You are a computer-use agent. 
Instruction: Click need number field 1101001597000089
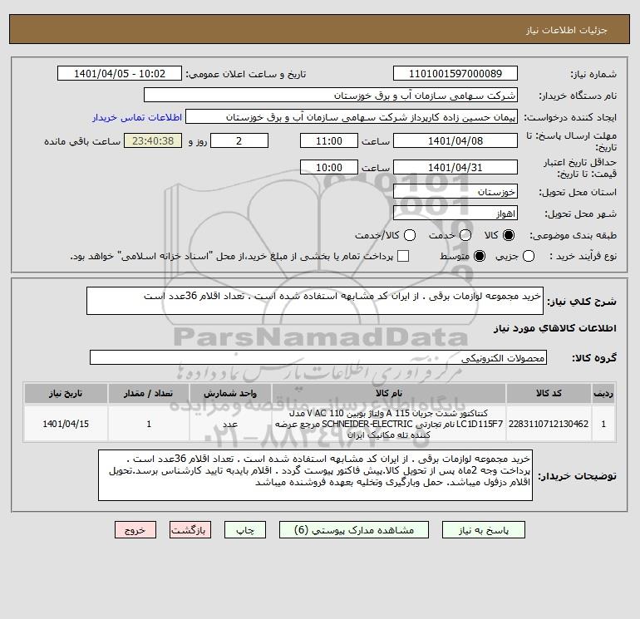(455, 73)
